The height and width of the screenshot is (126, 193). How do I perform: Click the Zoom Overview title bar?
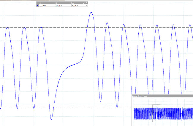click(162, 96)
